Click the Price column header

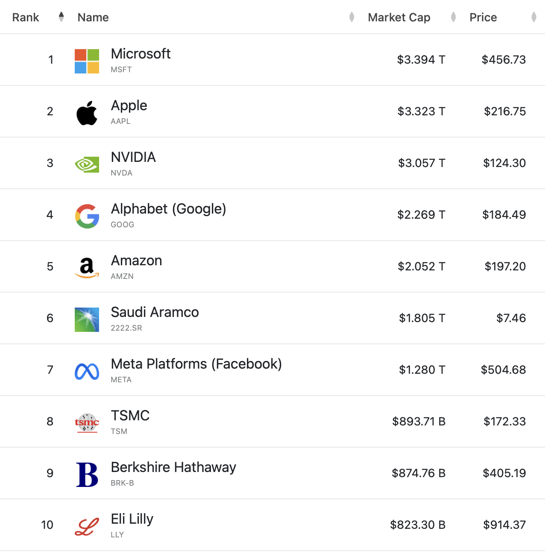483,18
